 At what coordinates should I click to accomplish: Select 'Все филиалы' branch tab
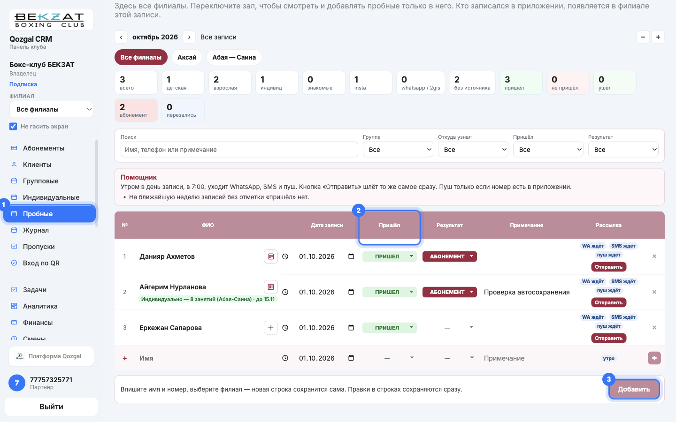pos(141,57)
